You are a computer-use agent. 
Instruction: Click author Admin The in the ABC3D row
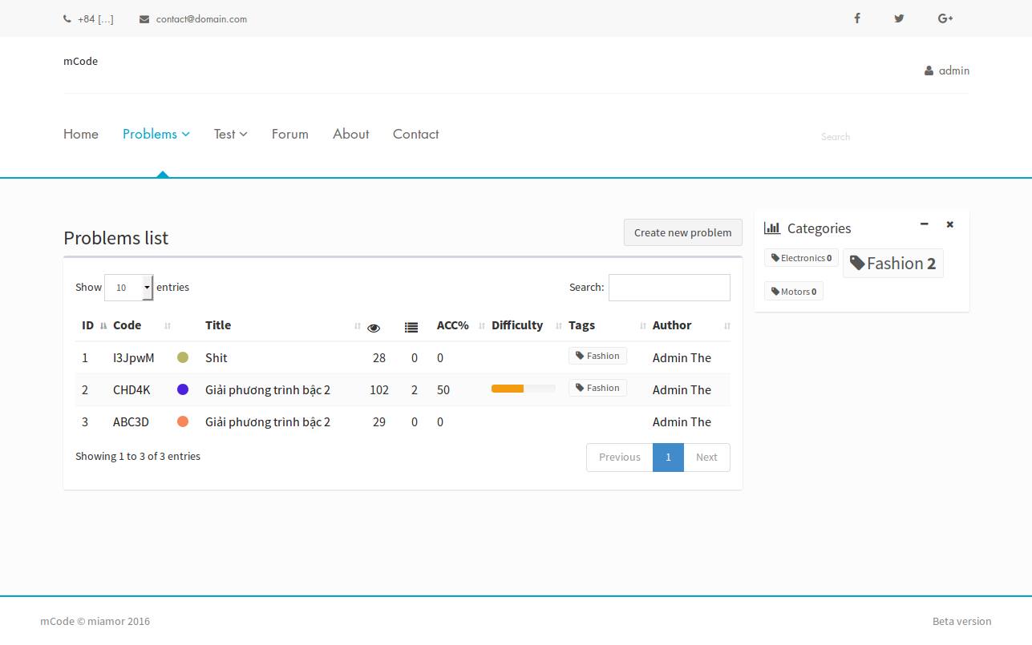[682, 422]
